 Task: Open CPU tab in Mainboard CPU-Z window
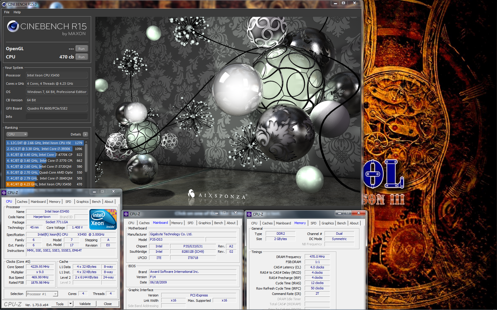click(131, 223)
